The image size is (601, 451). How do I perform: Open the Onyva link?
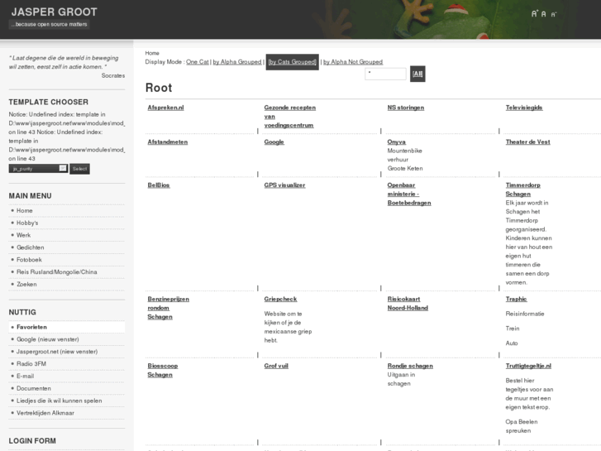click(396, 142)
